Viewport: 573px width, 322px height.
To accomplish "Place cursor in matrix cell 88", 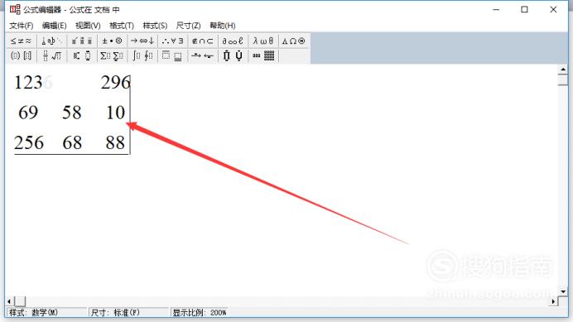I will pos(115,142).
